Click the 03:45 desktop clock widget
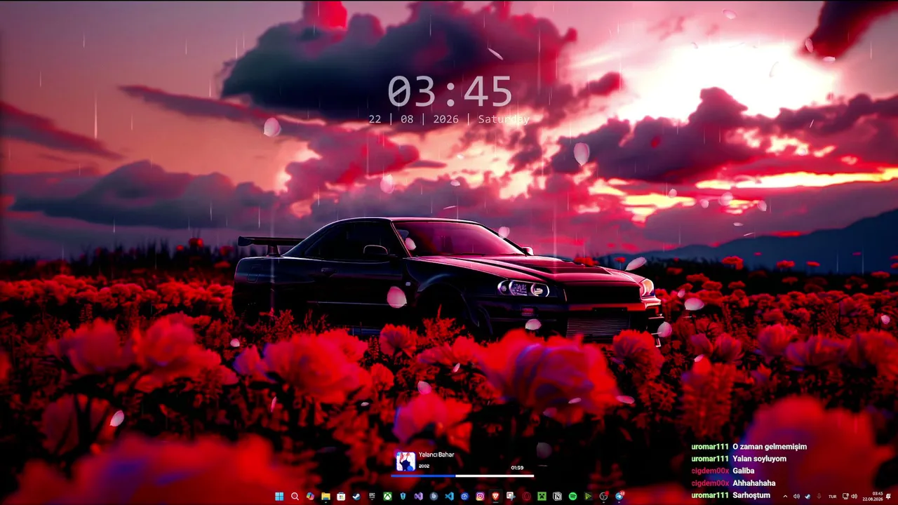 coord(450,92)
